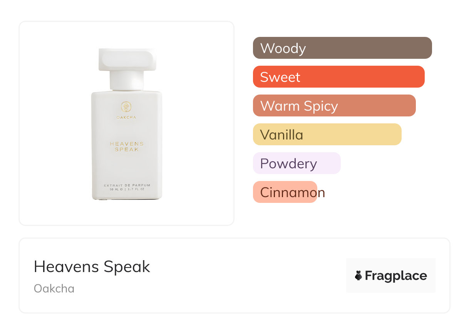Click the bottle's white neck collar
This screenshot has height=332, width=469.
(126, 81)
